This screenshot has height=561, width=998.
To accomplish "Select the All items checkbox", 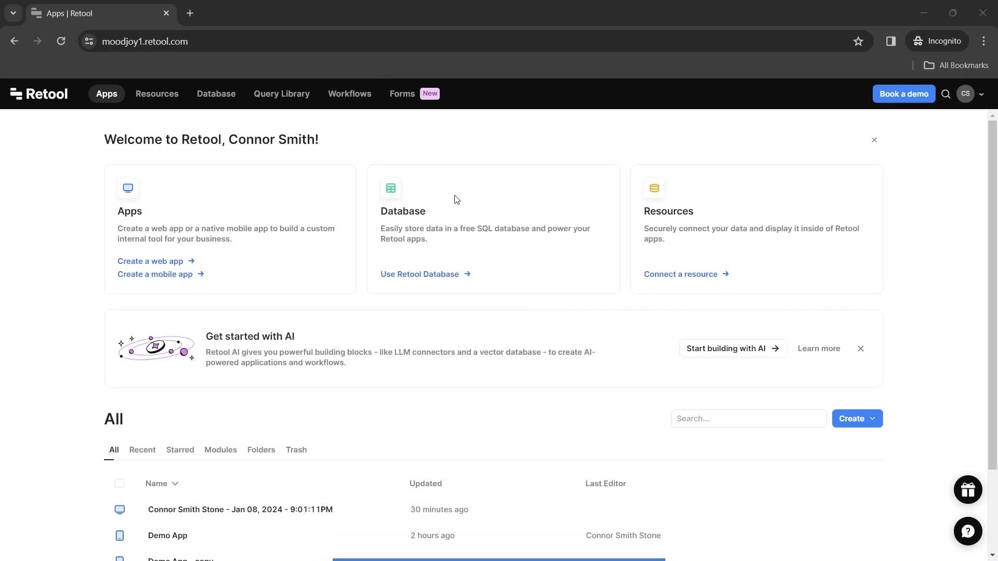I will pos(119,482).
